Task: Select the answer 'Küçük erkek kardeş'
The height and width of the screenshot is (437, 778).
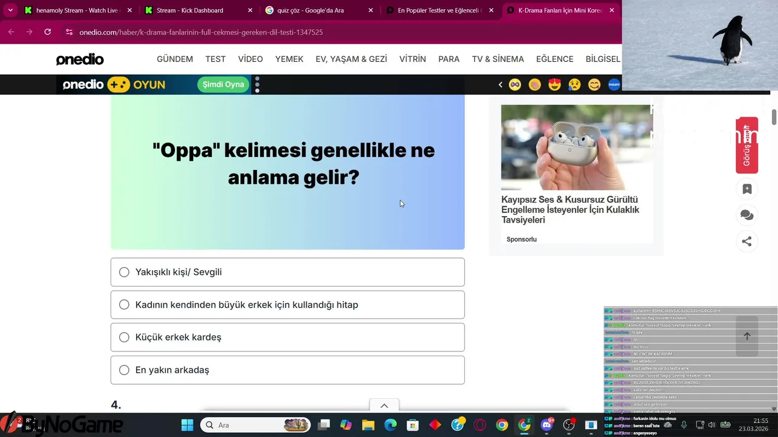Action: click(x=287, y=337)
